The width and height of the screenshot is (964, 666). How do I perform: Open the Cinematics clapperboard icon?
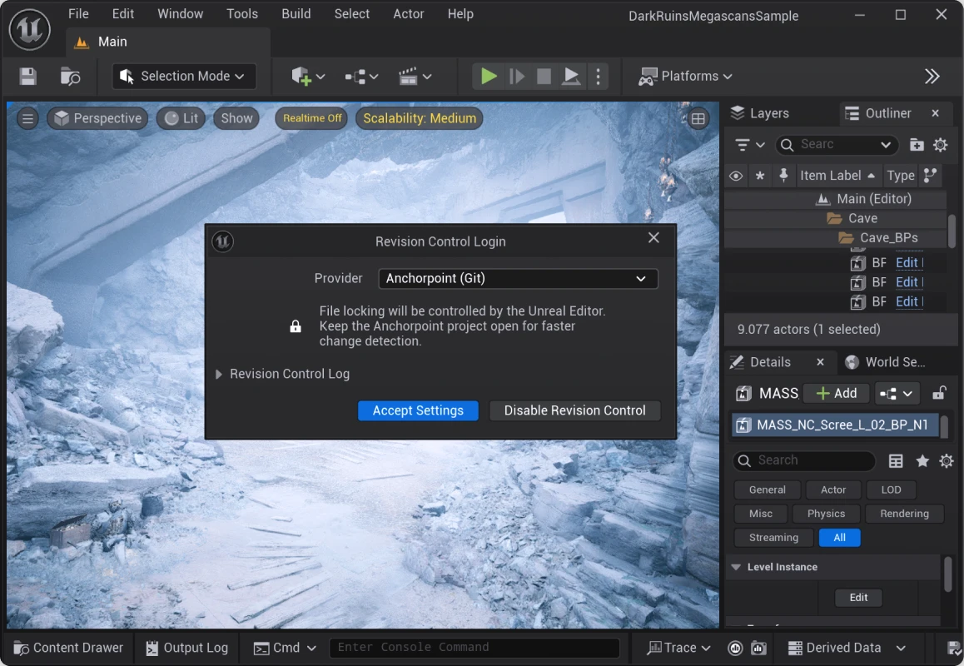pyautogui.click(x=410, y=76)
